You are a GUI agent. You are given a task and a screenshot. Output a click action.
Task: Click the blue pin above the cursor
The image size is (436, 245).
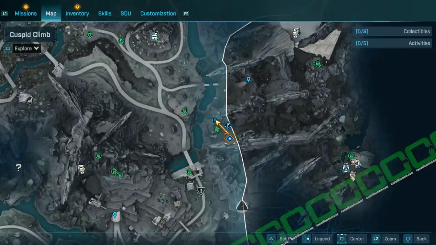pos(249,79)
